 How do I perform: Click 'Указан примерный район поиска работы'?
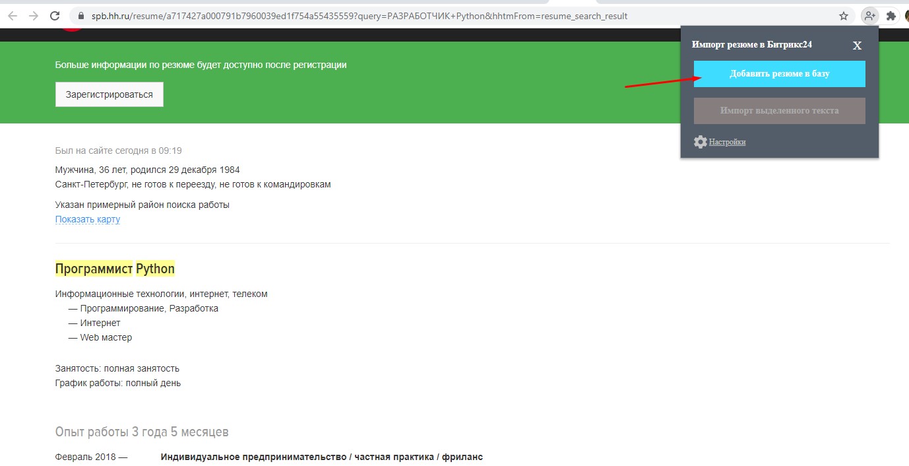click(x=142, y=205)
